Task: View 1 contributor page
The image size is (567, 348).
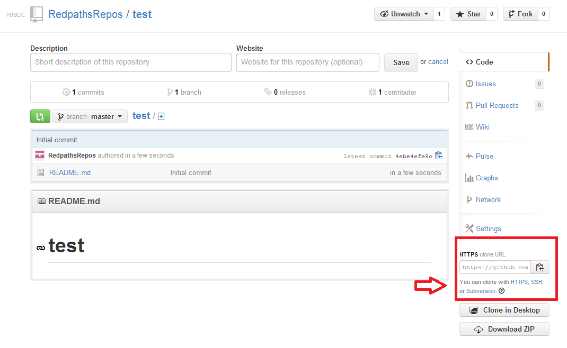Action: tap(393, 93)
